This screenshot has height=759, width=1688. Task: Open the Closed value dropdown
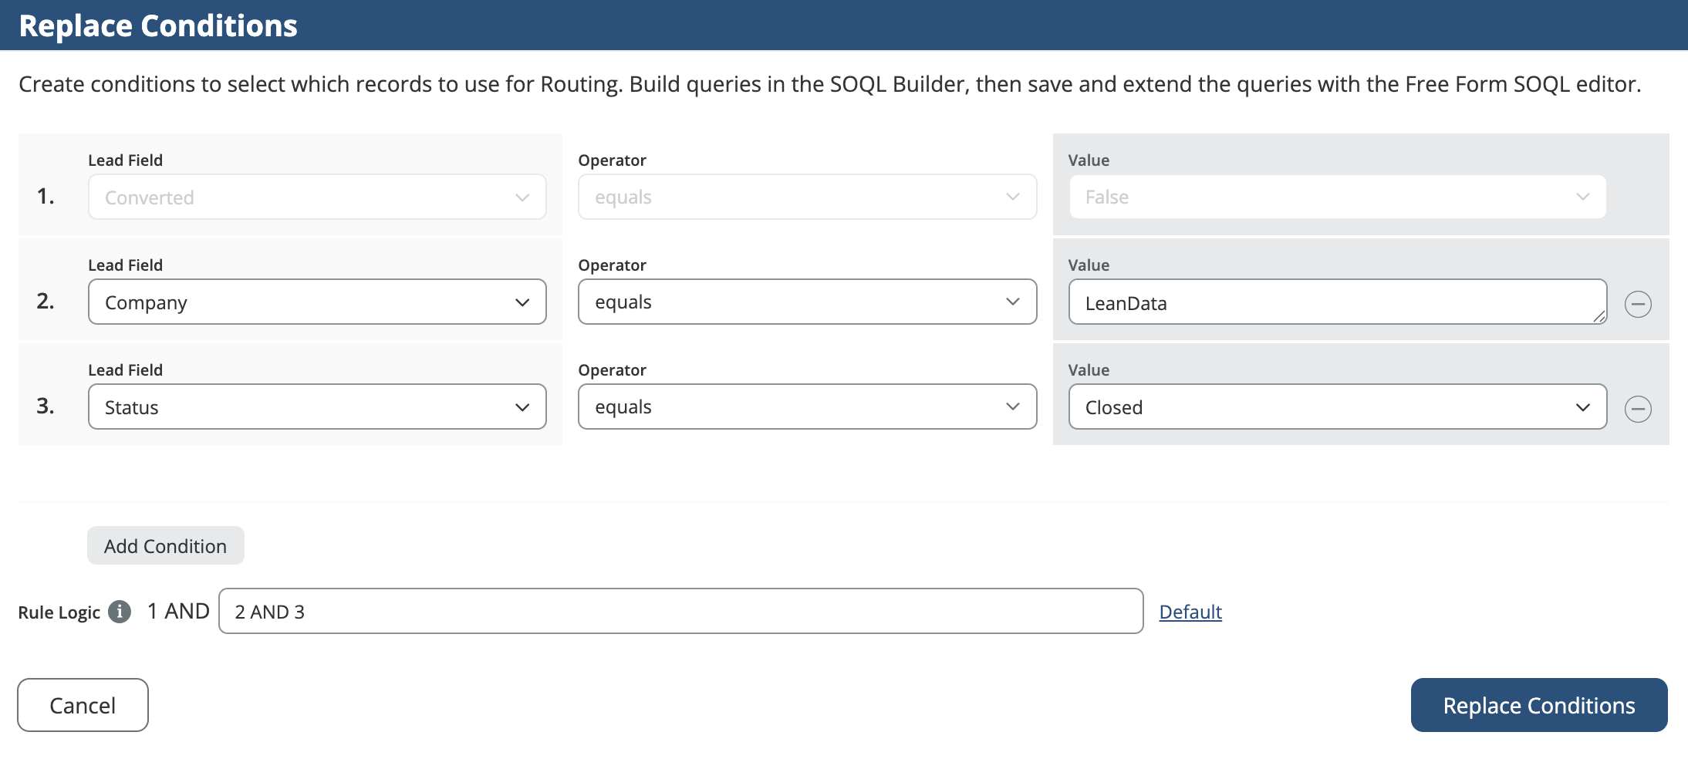click(x=1338, y=406)
